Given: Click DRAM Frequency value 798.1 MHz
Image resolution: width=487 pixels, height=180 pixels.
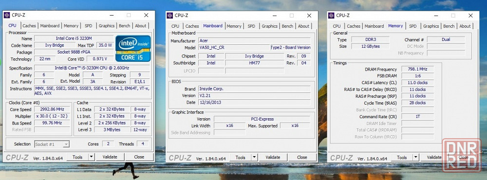Looking at the screenshot, I should 418,69.
